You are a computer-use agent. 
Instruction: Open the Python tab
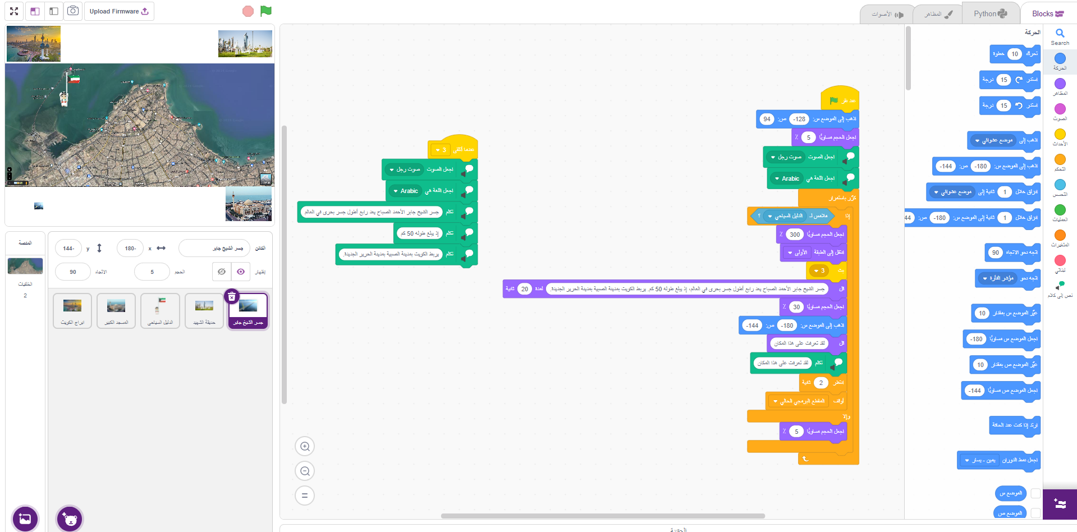click(990, 13)
